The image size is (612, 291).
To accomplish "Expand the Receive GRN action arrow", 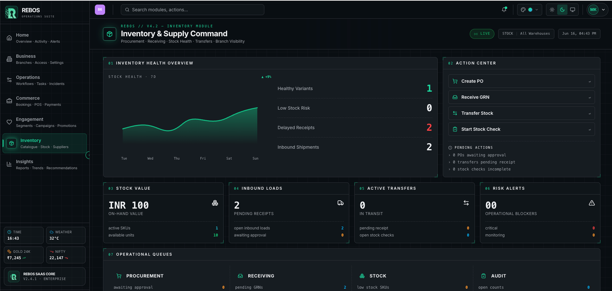I will (x=589, y=98).
